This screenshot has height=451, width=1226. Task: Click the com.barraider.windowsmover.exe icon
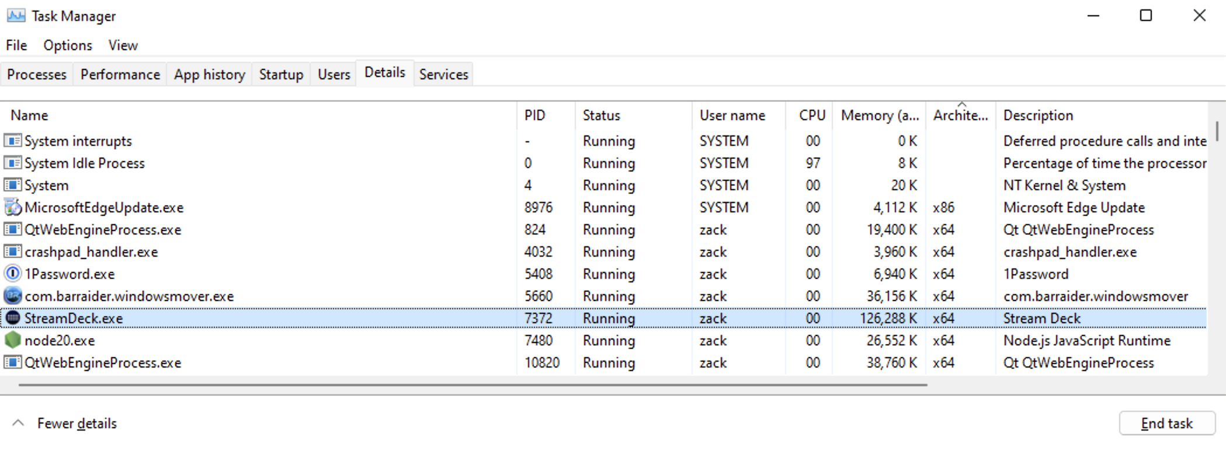click(12, 296)
